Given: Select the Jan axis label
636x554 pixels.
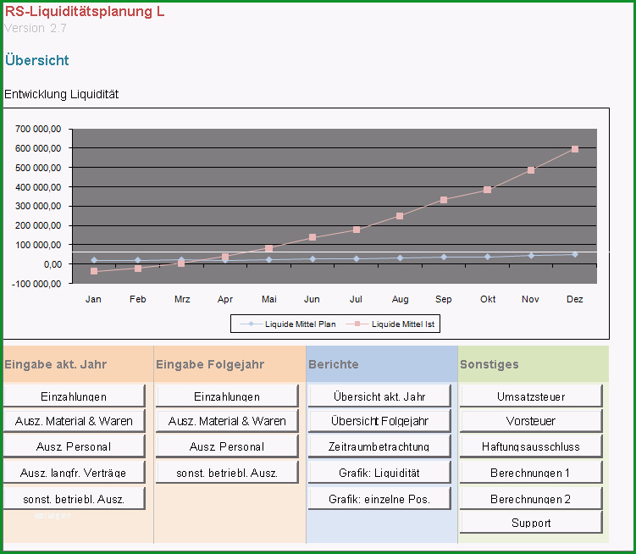Looking at the screenshot, I should [x=93, y=299].
